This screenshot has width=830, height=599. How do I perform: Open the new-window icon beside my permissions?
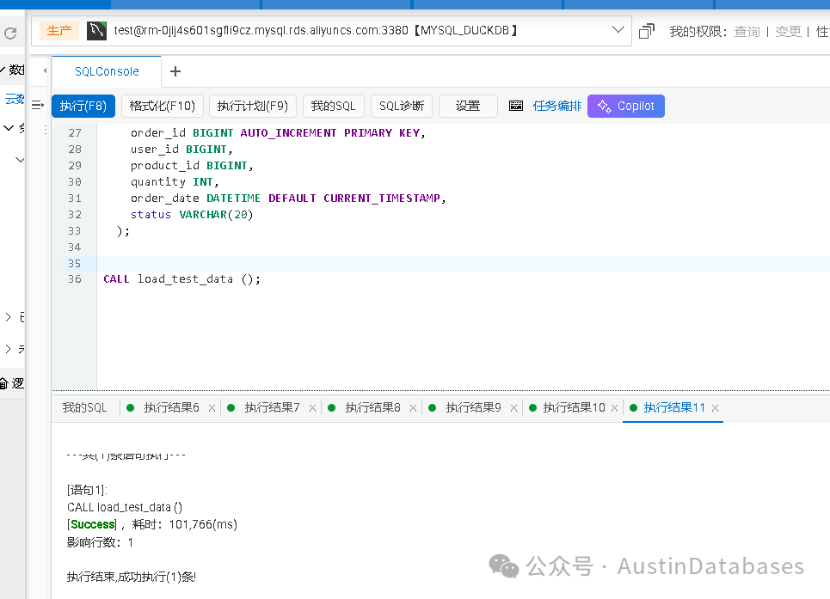[646, 31]
